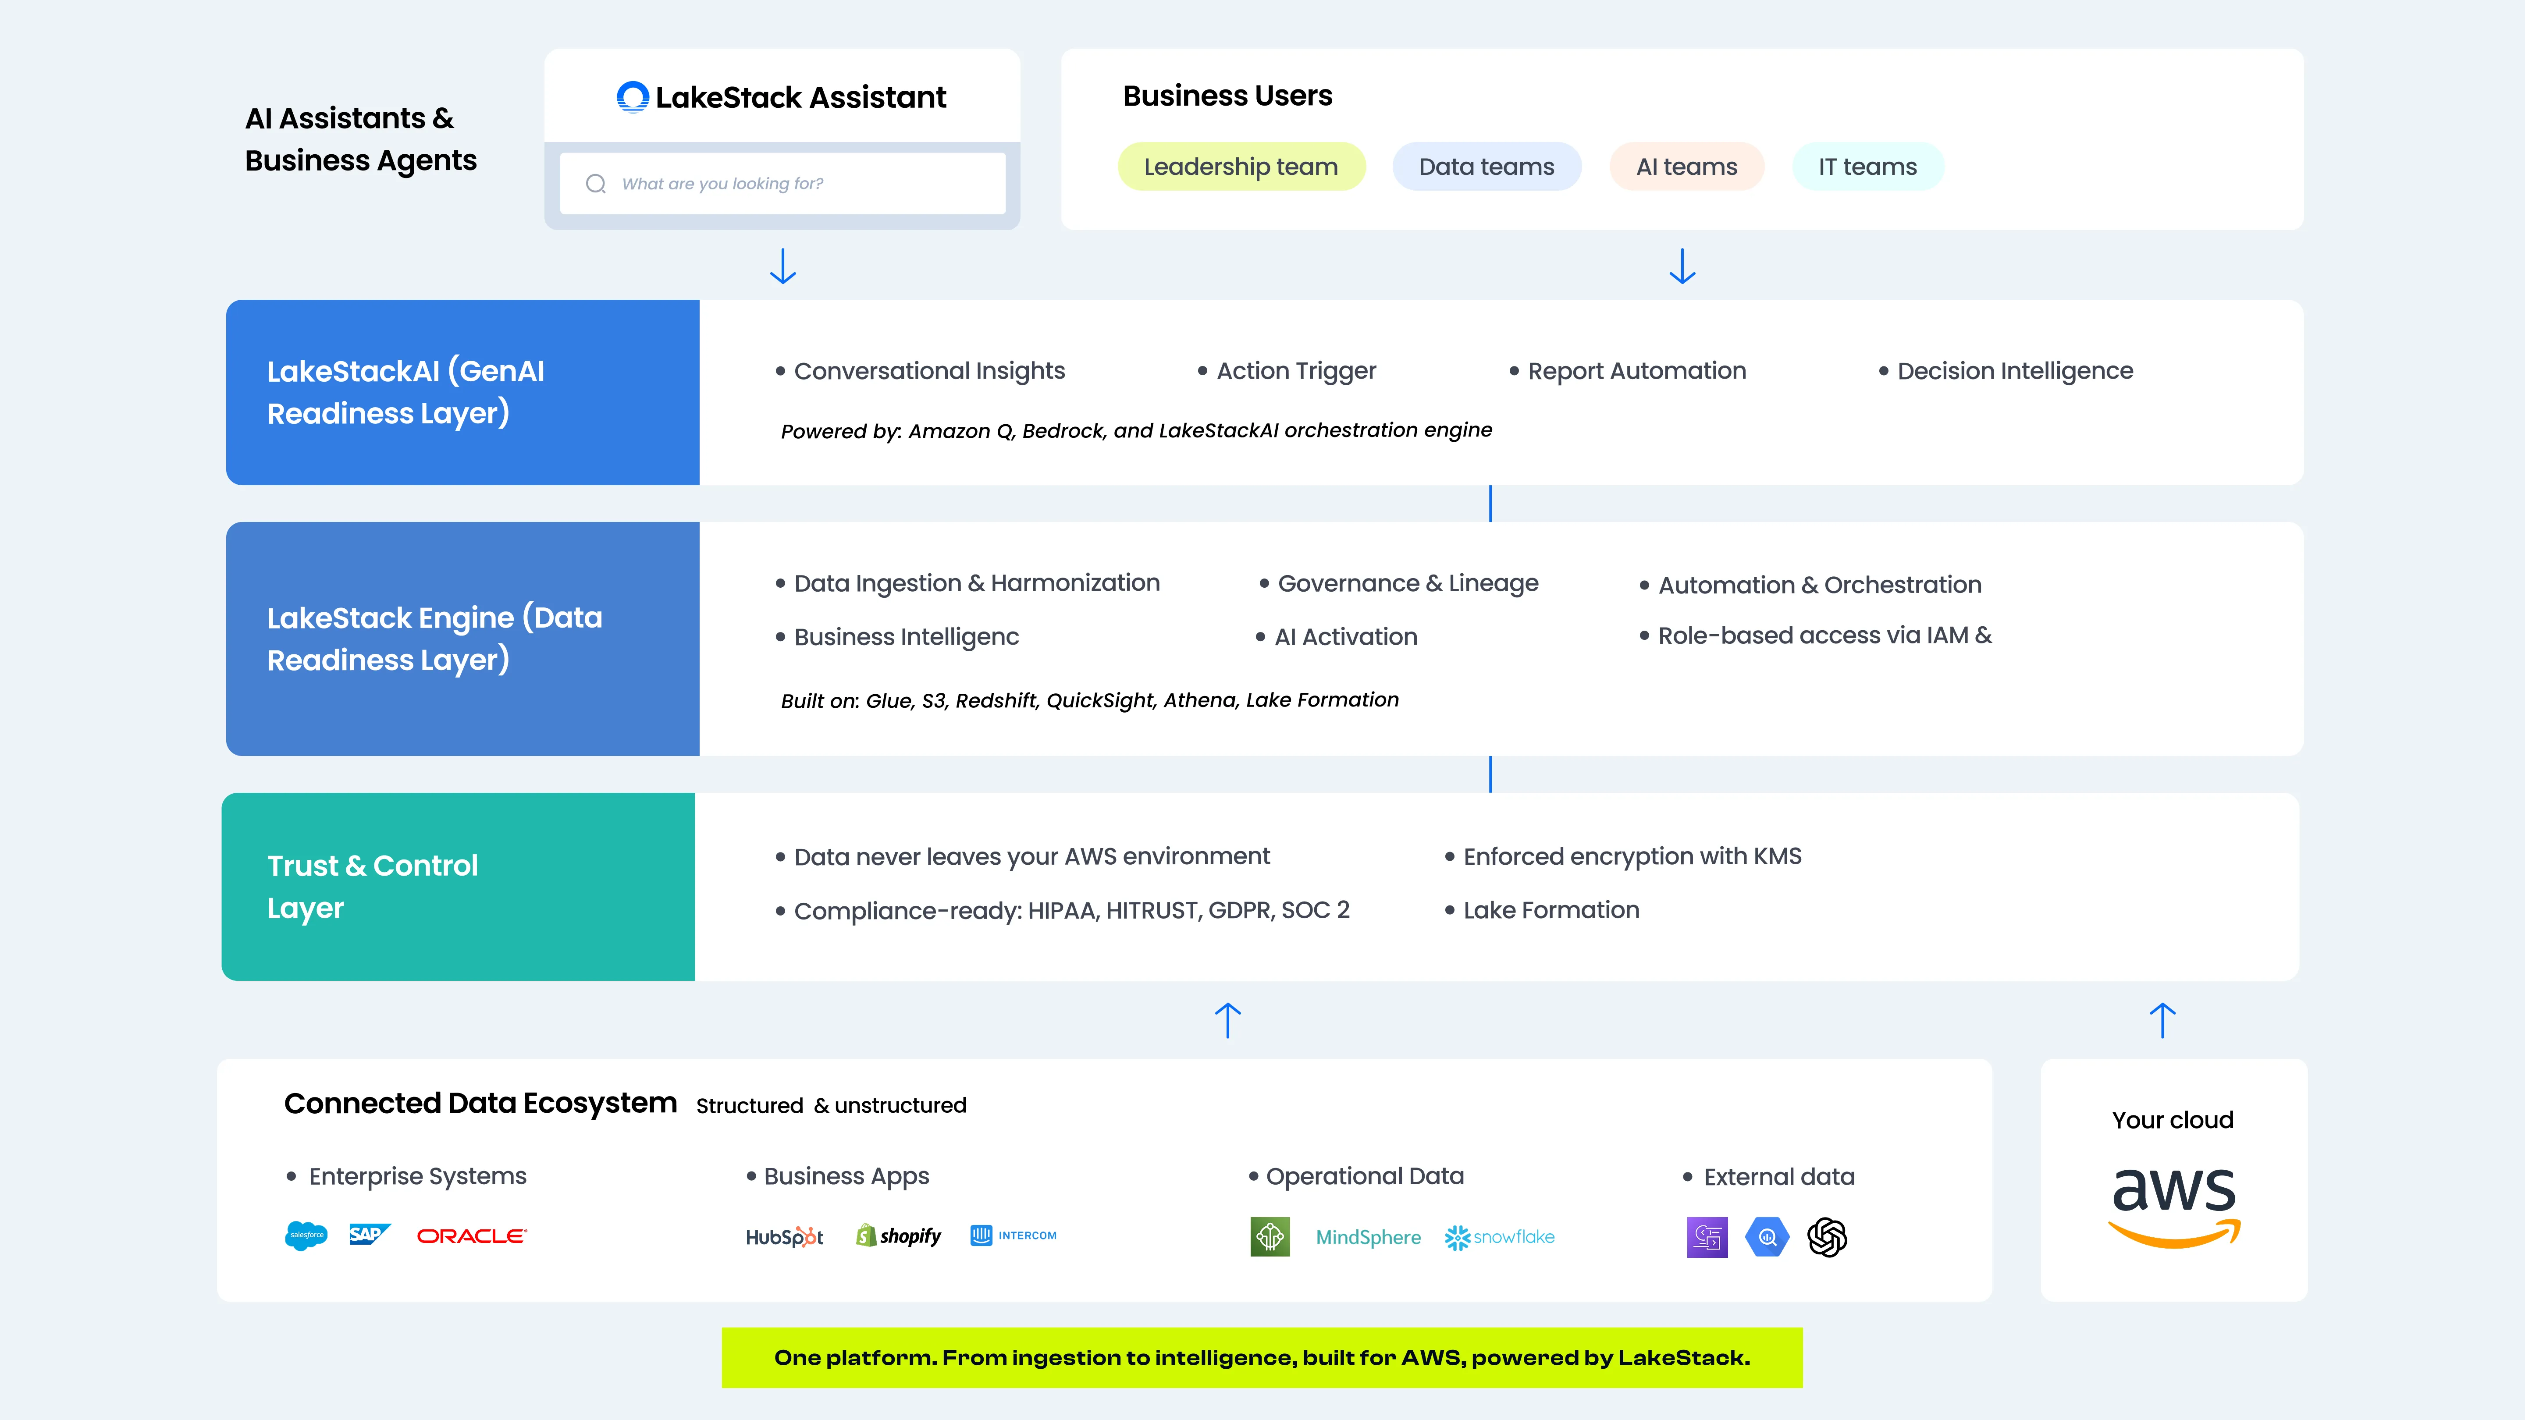Select the Leadership team pill
Screen dimensions: 2525x1420
1240,167
